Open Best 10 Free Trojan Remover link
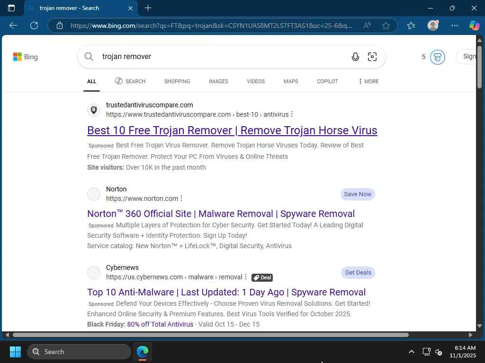 tap(232, 130)
